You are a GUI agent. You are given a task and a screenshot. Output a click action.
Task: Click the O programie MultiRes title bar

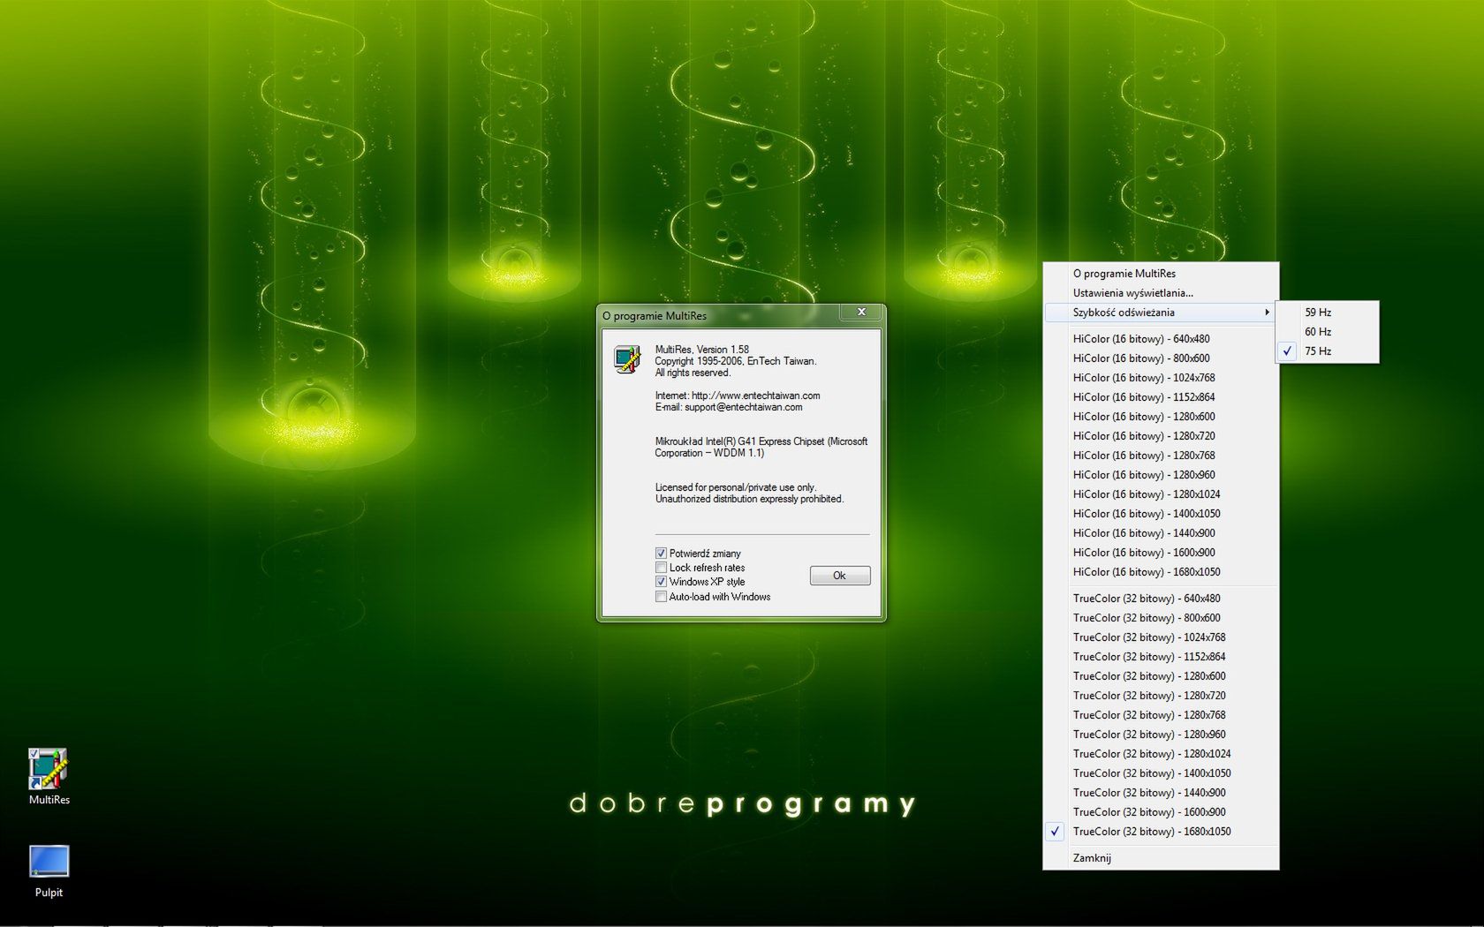720,315
